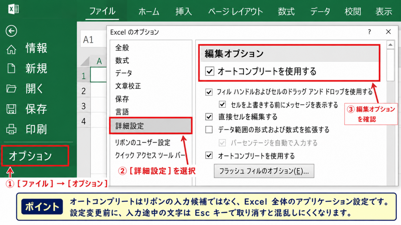Screen dimensions: 401x225
Task: Switch to the データ ribbon tab
Action: coord(320,12)
